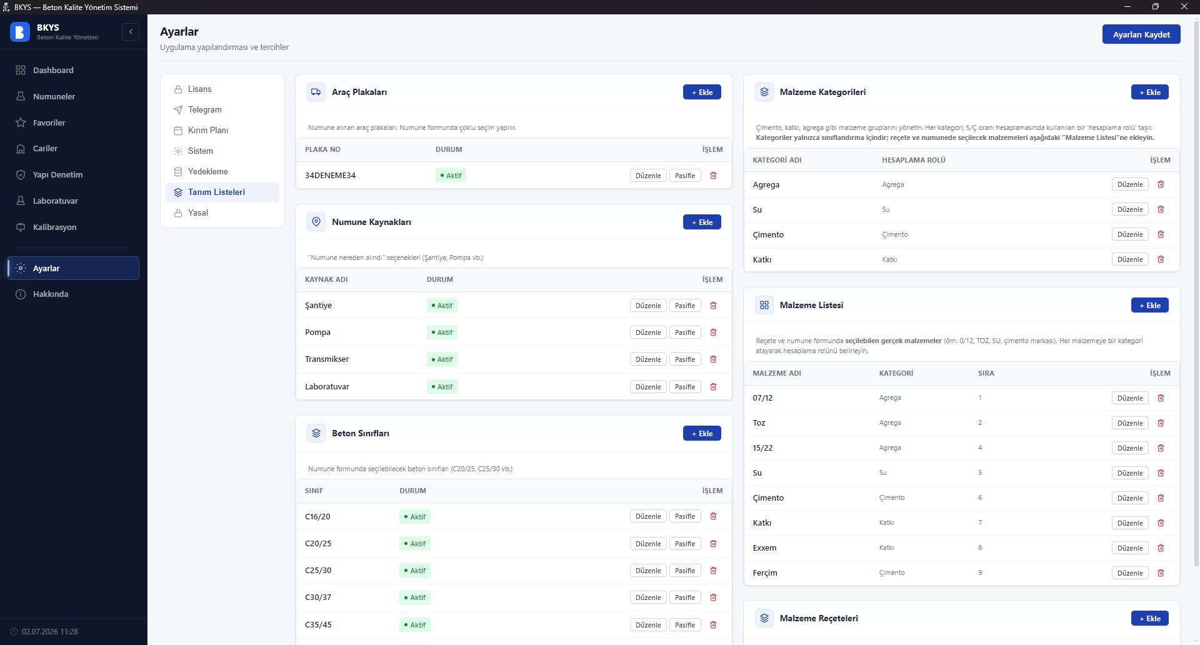Add a new plate with Ekle
The image size is (1200, 645).
[702, 92]
